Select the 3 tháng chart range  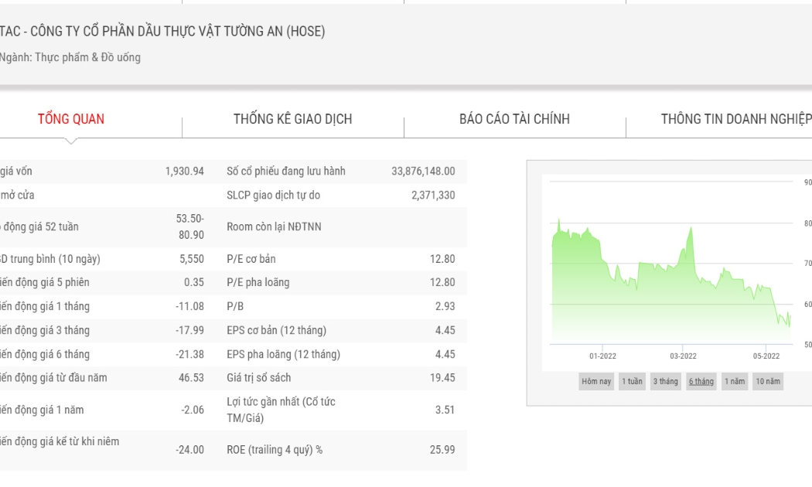tap(665, 381)
